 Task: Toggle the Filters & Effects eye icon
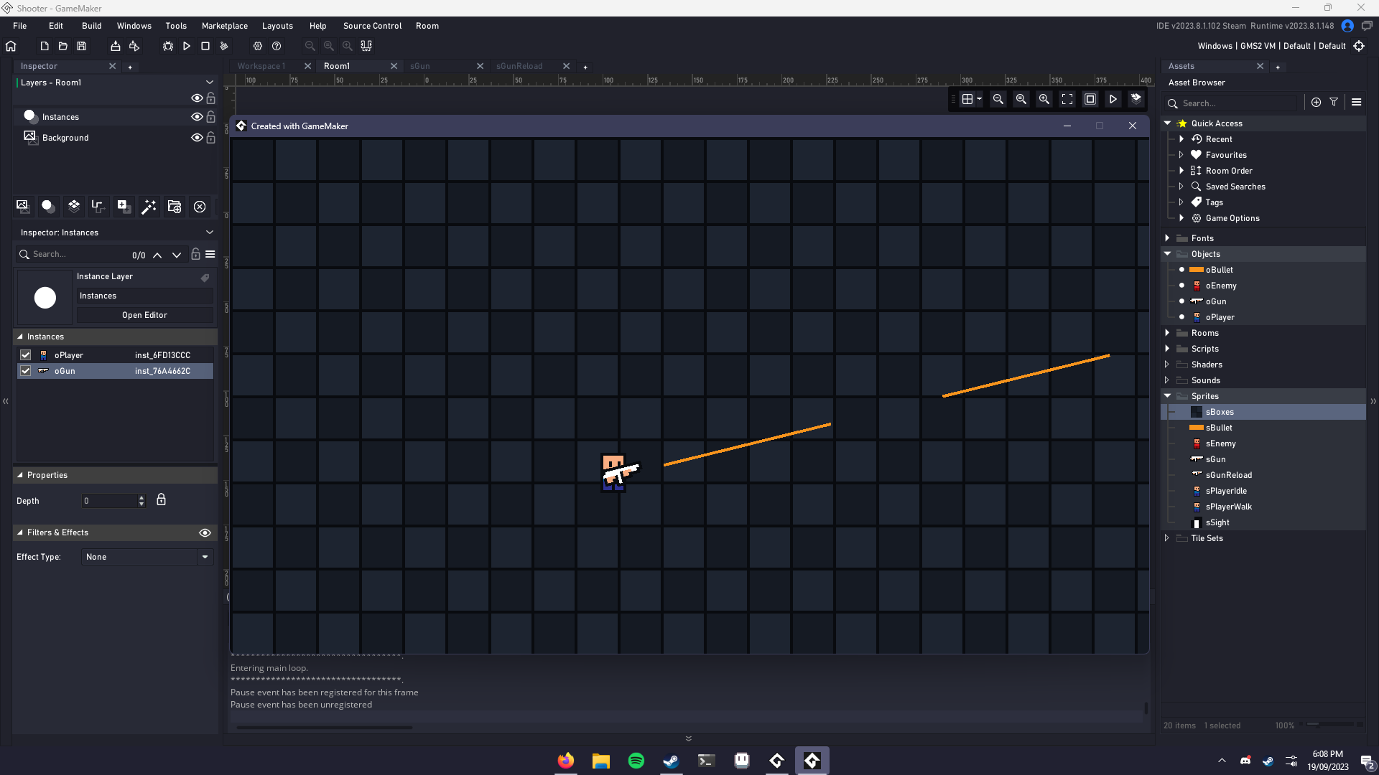coord(205,532)
